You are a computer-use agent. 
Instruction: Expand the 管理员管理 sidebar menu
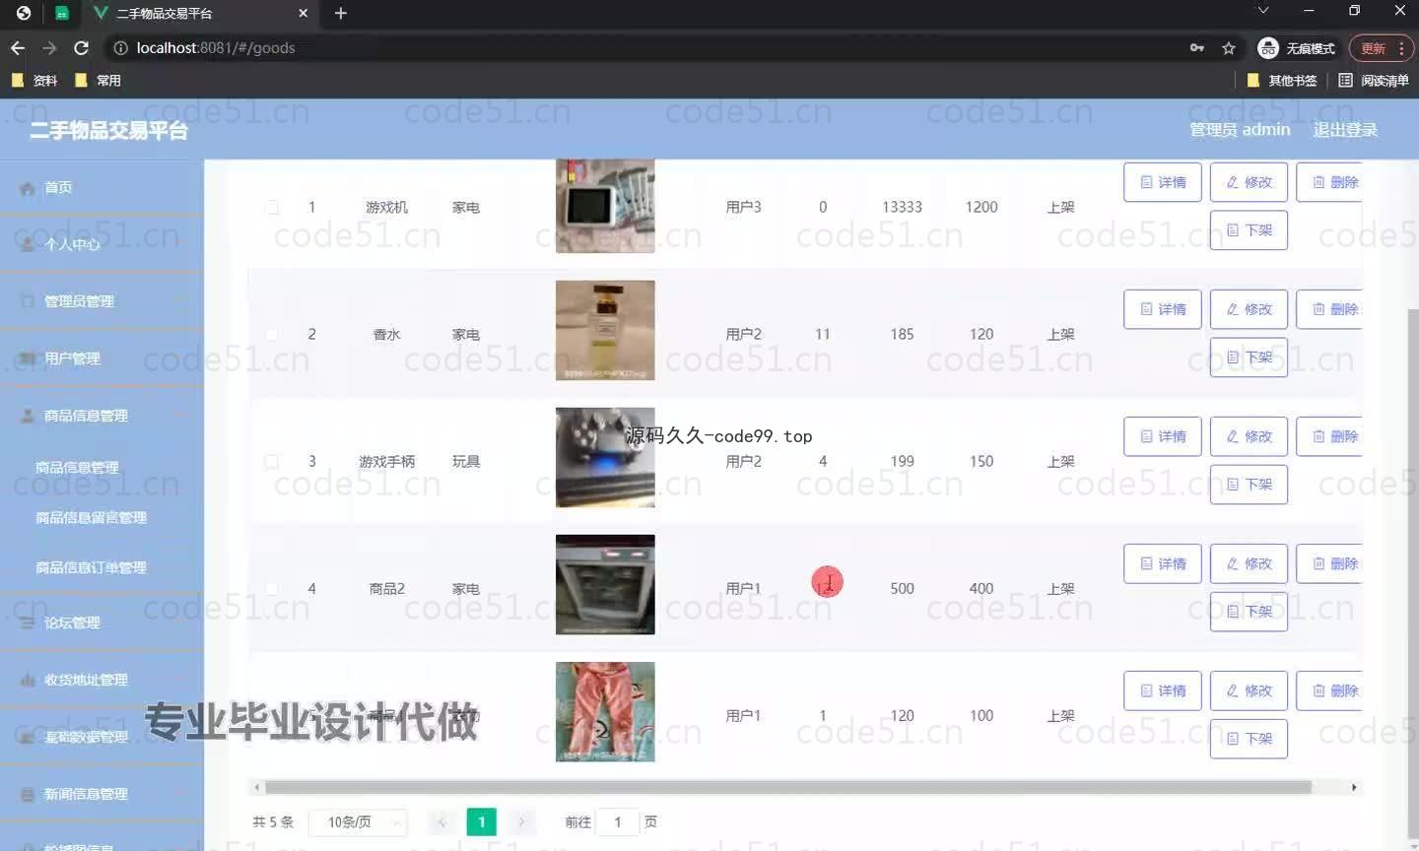(x=79, y=301)
